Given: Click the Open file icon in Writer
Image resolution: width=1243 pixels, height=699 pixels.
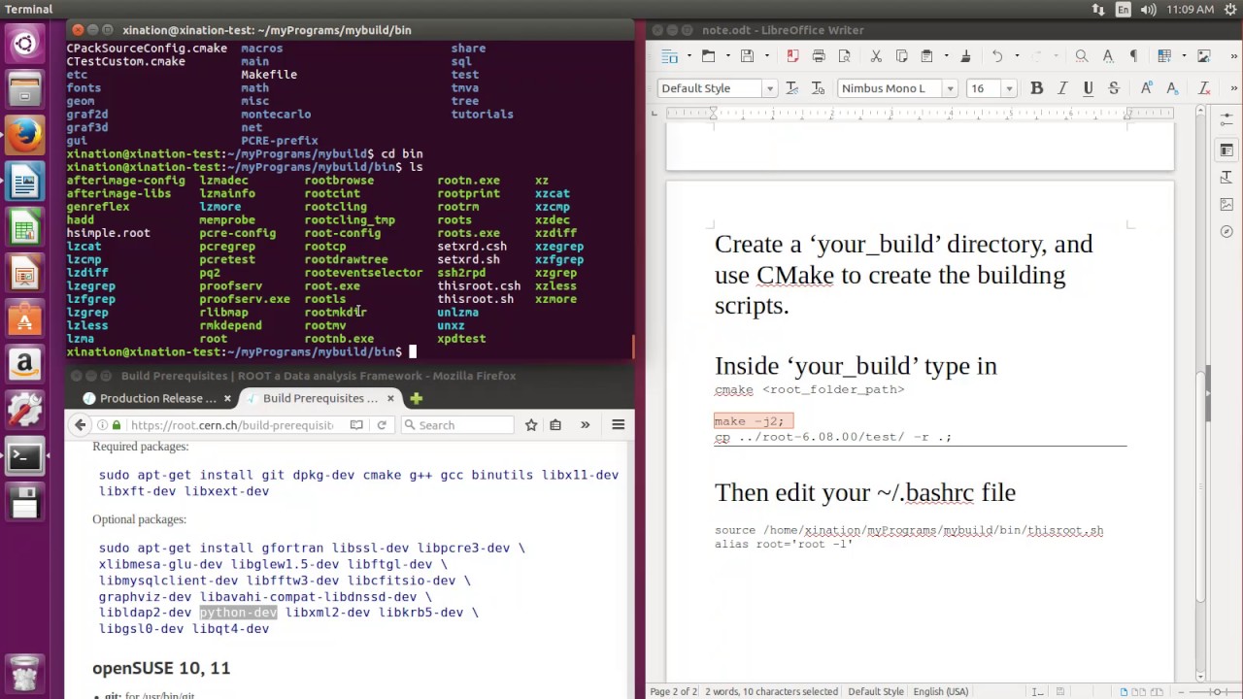Looking at the screenshot, I should 708,56.
